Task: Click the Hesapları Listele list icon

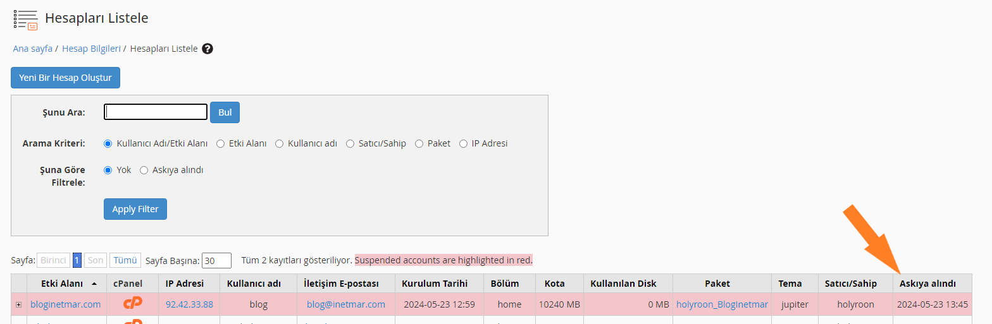Action: 25,19
